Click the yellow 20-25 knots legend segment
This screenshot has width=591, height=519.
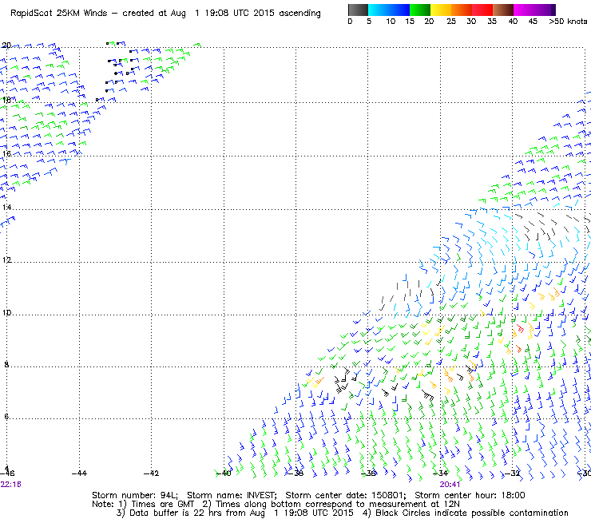pyautogui.click(x=441, y=10)
